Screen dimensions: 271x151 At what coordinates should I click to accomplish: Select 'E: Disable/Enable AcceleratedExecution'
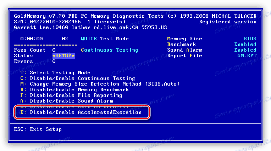pos(81,112)
